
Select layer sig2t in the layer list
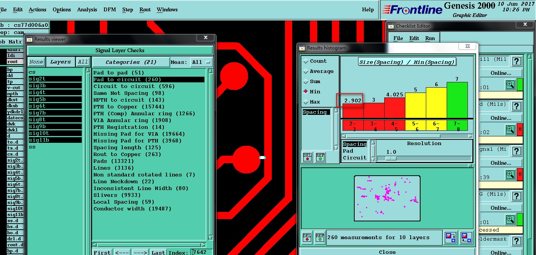tap(55, 79)
